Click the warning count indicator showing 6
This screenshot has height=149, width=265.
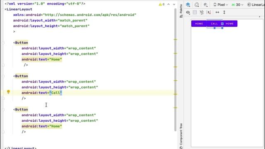[x=161, y=5]
